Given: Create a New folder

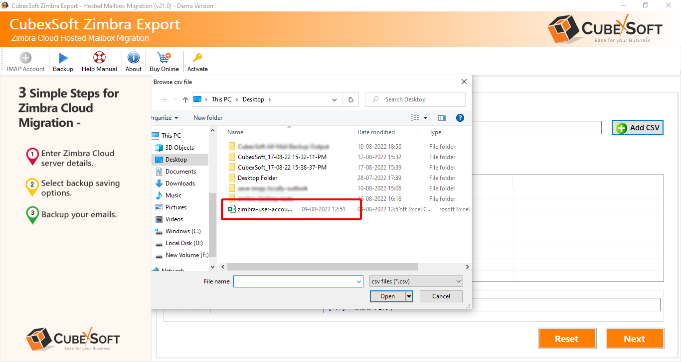Looking at the screenshot, I should [208, 118].
